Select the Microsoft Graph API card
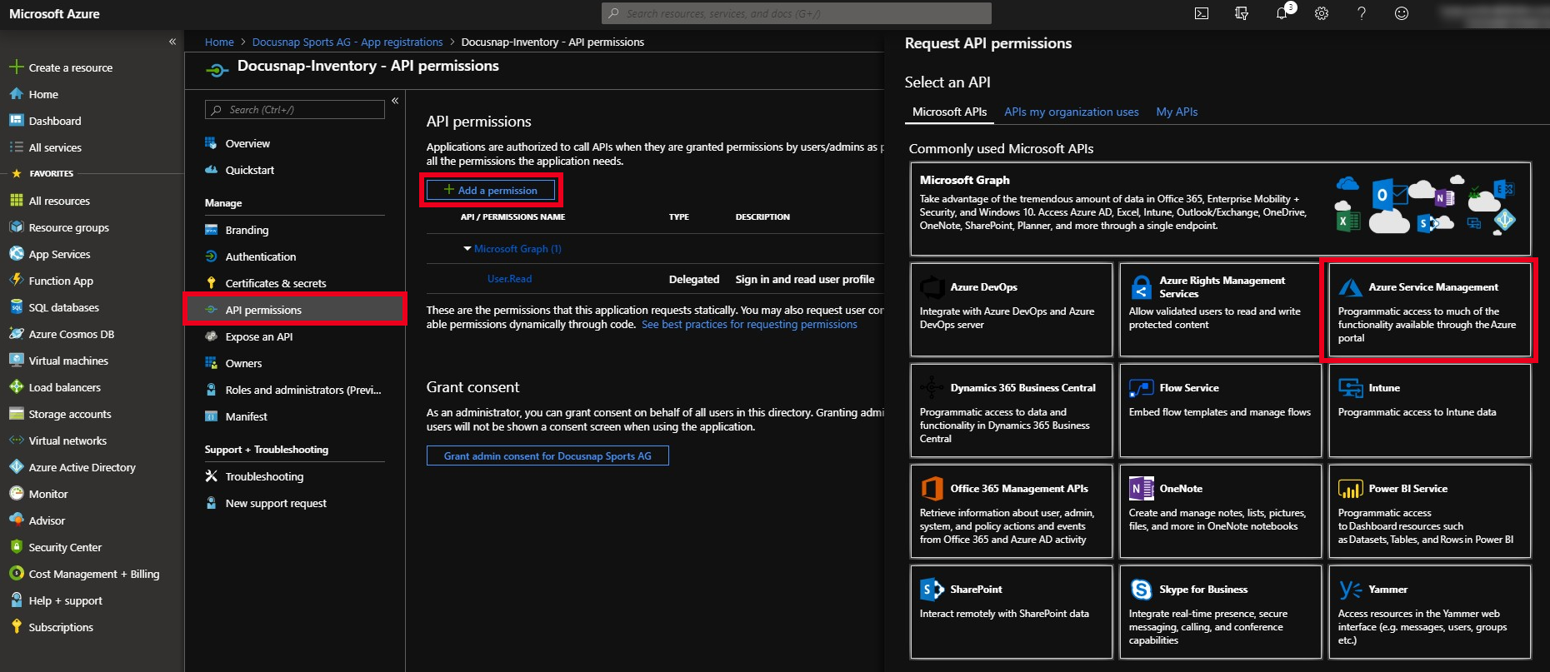 click(x=1220, y=208)
